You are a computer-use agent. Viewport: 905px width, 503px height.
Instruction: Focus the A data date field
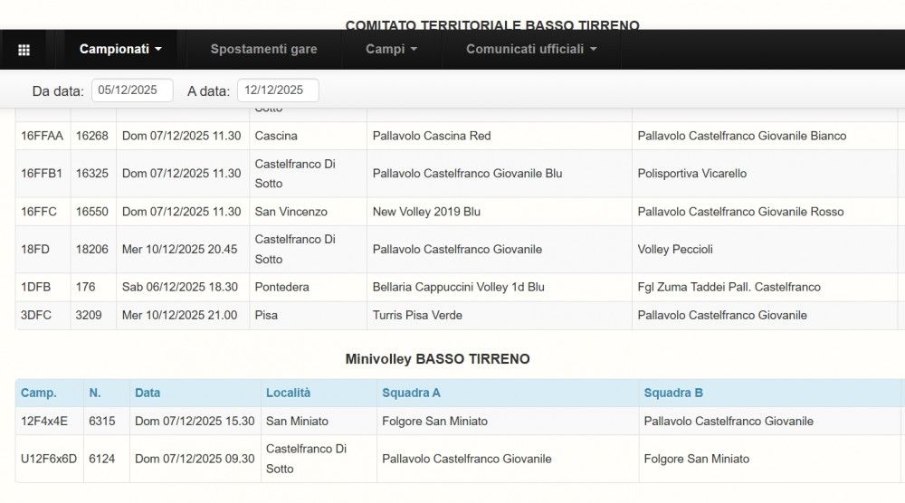pos(278,90)
